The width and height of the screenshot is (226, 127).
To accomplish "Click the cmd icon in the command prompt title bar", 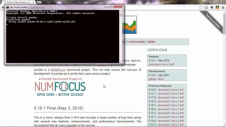I will pyautogui.click(x=7, y=7).
